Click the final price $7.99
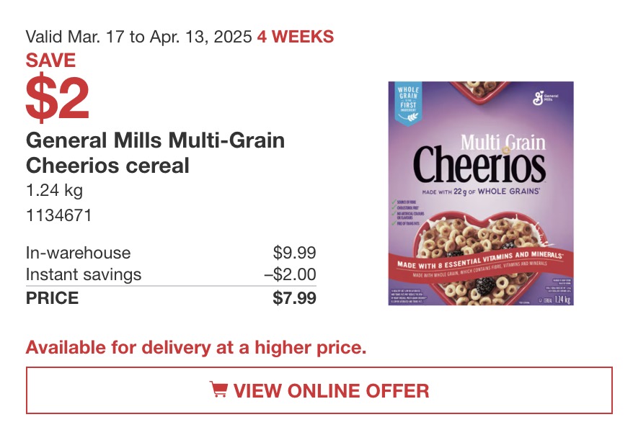This screenshot has width=633, height=435. (294, 298)
